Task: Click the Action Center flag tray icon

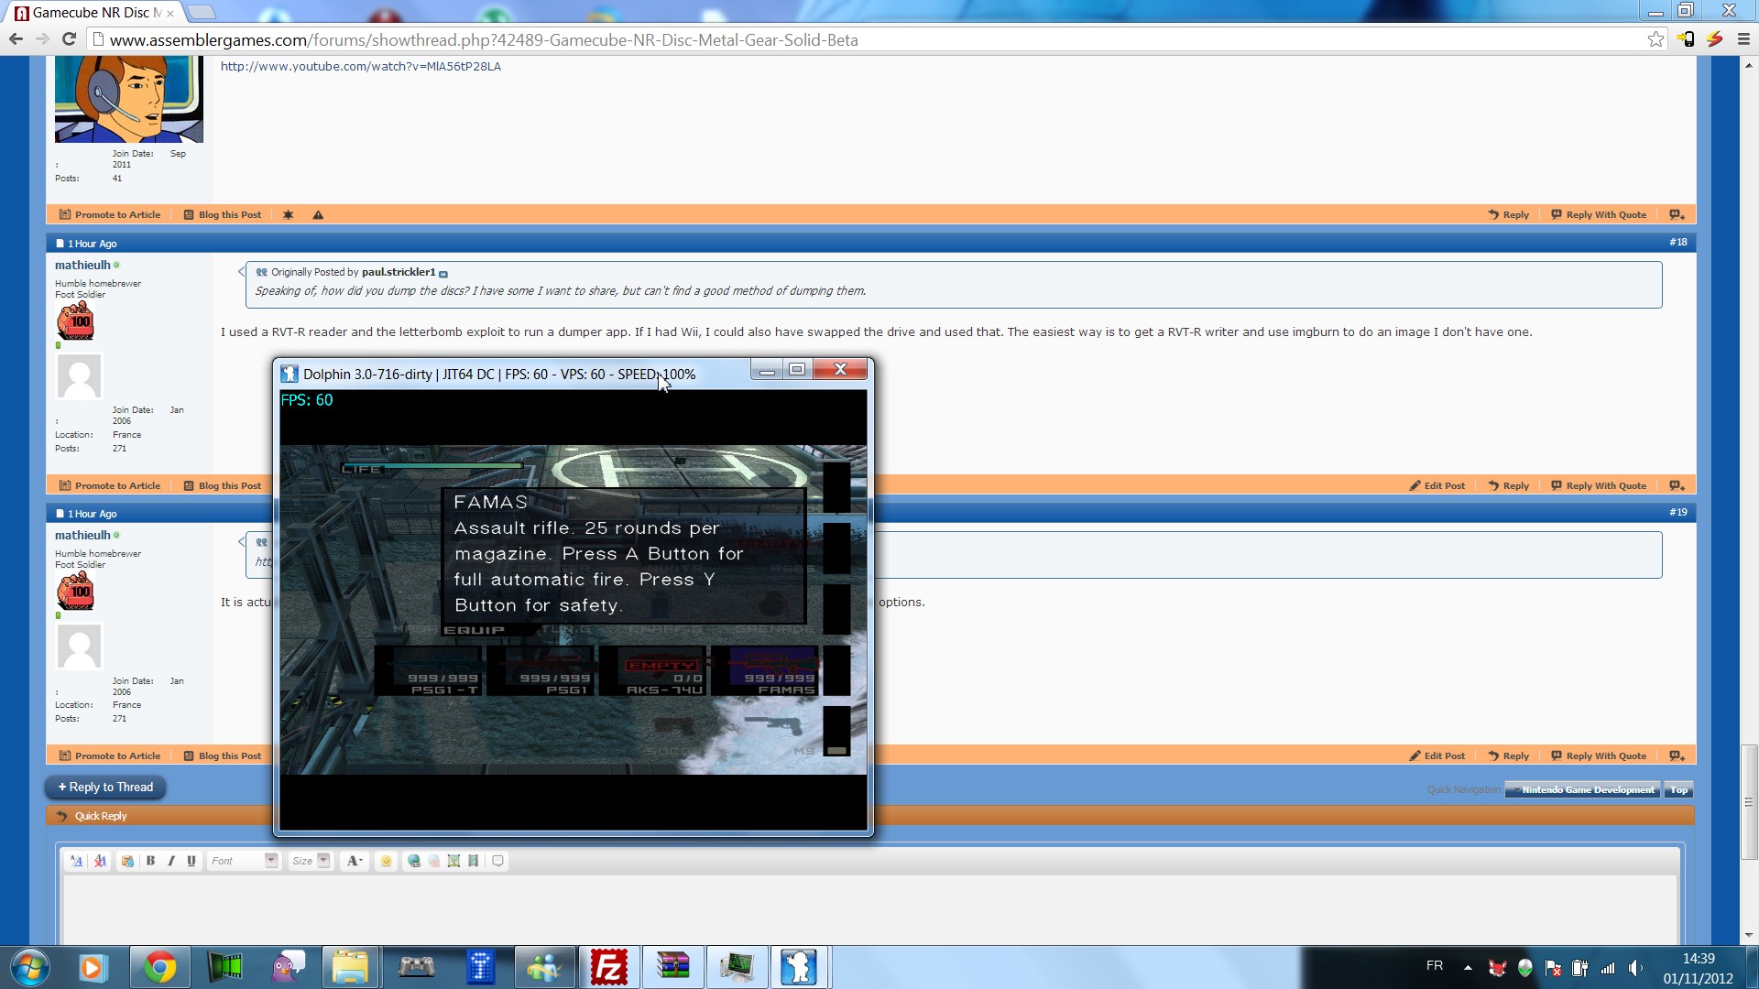Action: [1553, 967]
